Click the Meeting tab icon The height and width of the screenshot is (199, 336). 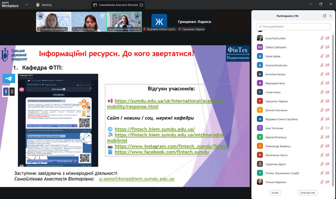pos(38,5)
